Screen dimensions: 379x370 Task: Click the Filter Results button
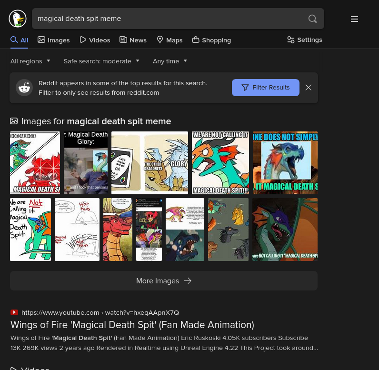click(265, 88)
